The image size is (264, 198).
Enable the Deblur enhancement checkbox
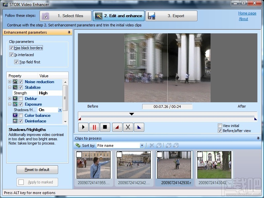tap(20, 98)
